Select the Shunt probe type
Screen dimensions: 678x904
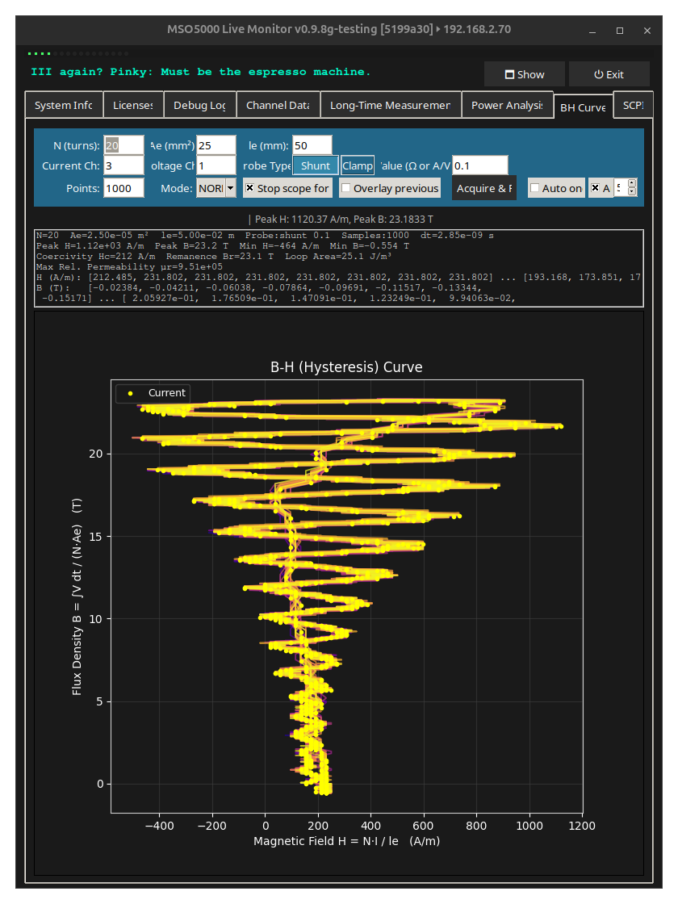point(316,165)
